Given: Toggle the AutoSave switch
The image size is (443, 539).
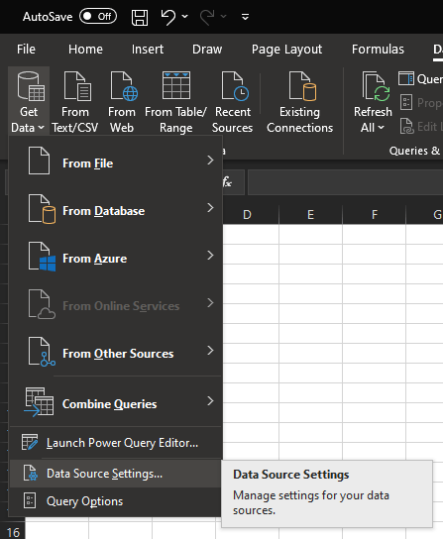Looking at the screenshot, I should coord(98,17).
